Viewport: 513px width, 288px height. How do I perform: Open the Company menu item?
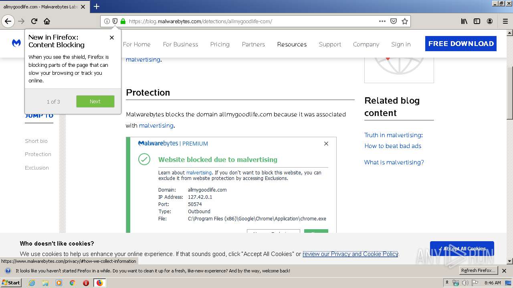click(366, 44)
